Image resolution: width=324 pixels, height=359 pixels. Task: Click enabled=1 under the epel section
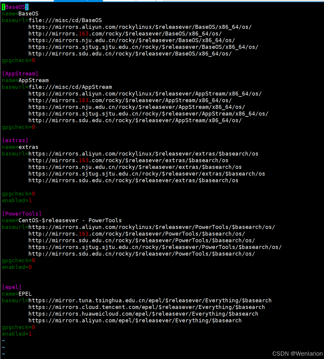click(17, 334)
